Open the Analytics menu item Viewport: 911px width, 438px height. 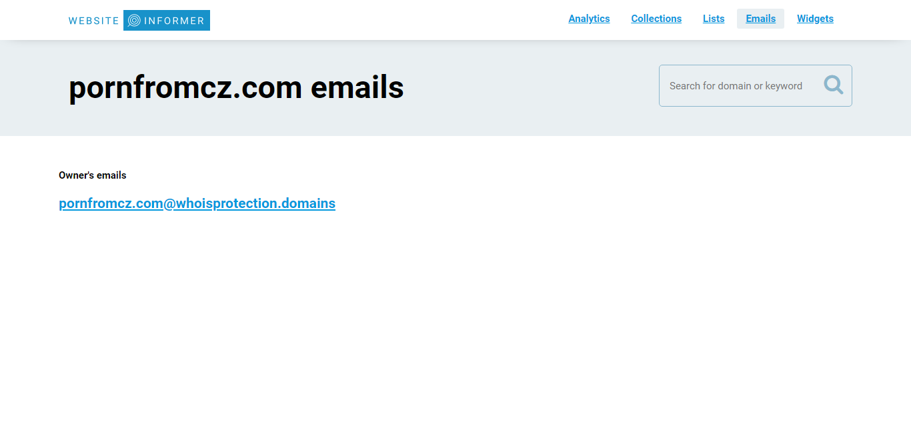589,19
